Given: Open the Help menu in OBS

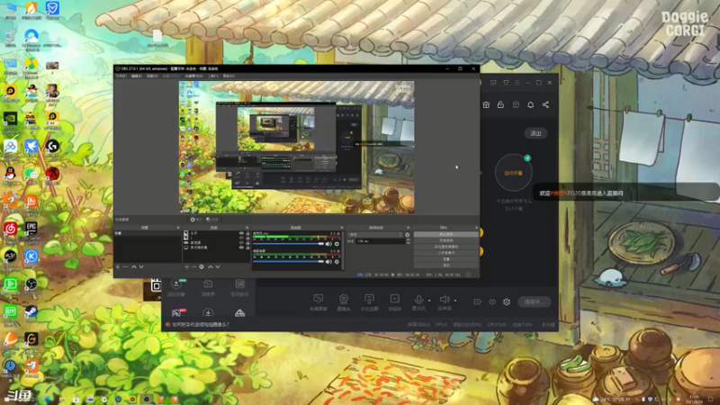Looking at the screenshot, I should point(229,76).
